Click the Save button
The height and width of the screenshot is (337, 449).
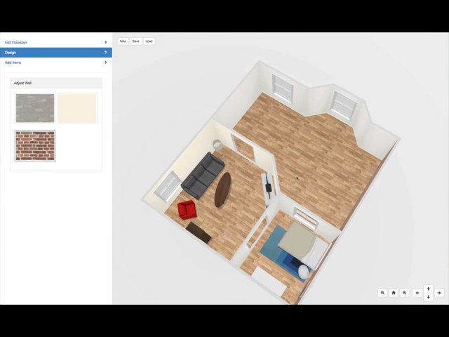click(x=135, y=41)
